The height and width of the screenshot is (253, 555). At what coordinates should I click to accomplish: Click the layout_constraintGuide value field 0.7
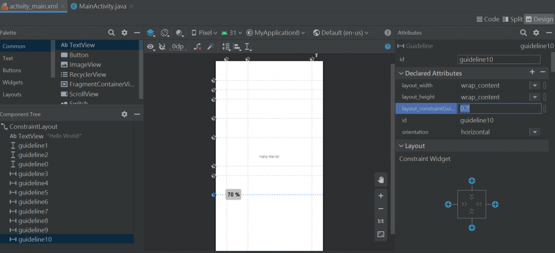coord(499,109)
